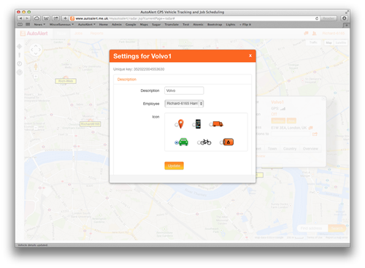Click the green car image
This screenshot has width=365, height=268.
(x=183, y=142)
